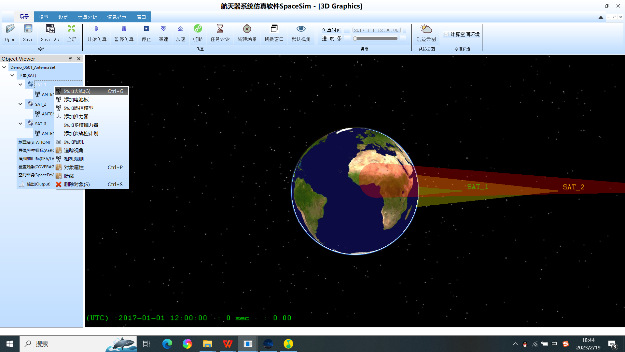
Task: Slow down simulation with 减速
Action: (163, 33)
